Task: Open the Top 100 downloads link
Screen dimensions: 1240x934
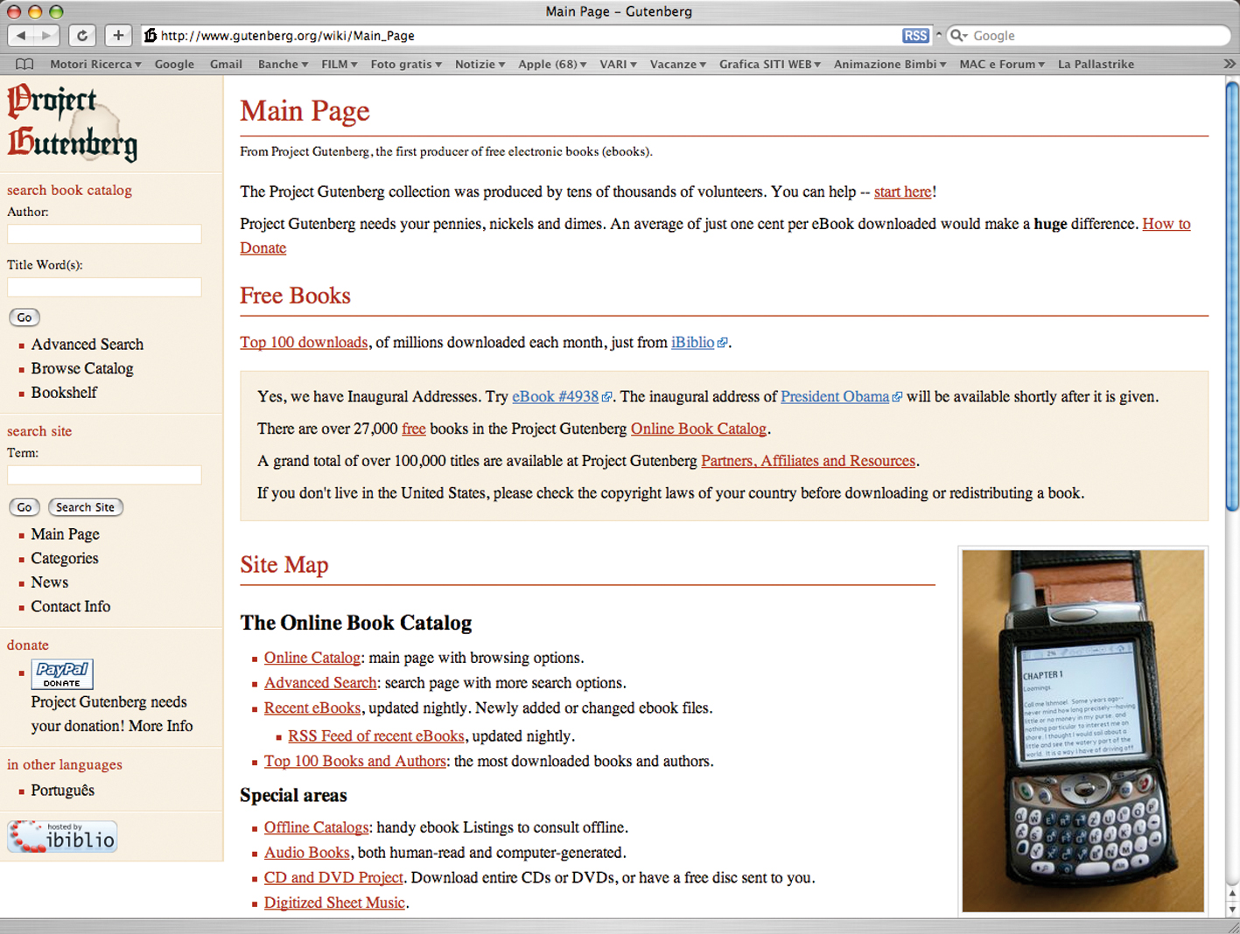Action: [304, 342]
